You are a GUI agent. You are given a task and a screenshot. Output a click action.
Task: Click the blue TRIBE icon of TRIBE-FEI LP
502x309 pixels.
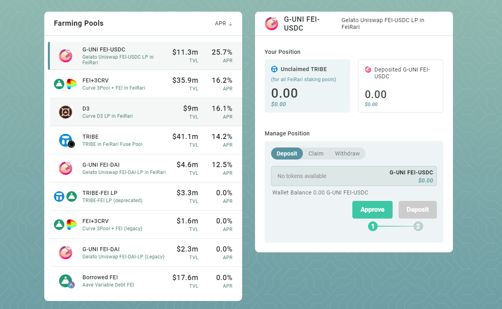(x=59, y=196)
